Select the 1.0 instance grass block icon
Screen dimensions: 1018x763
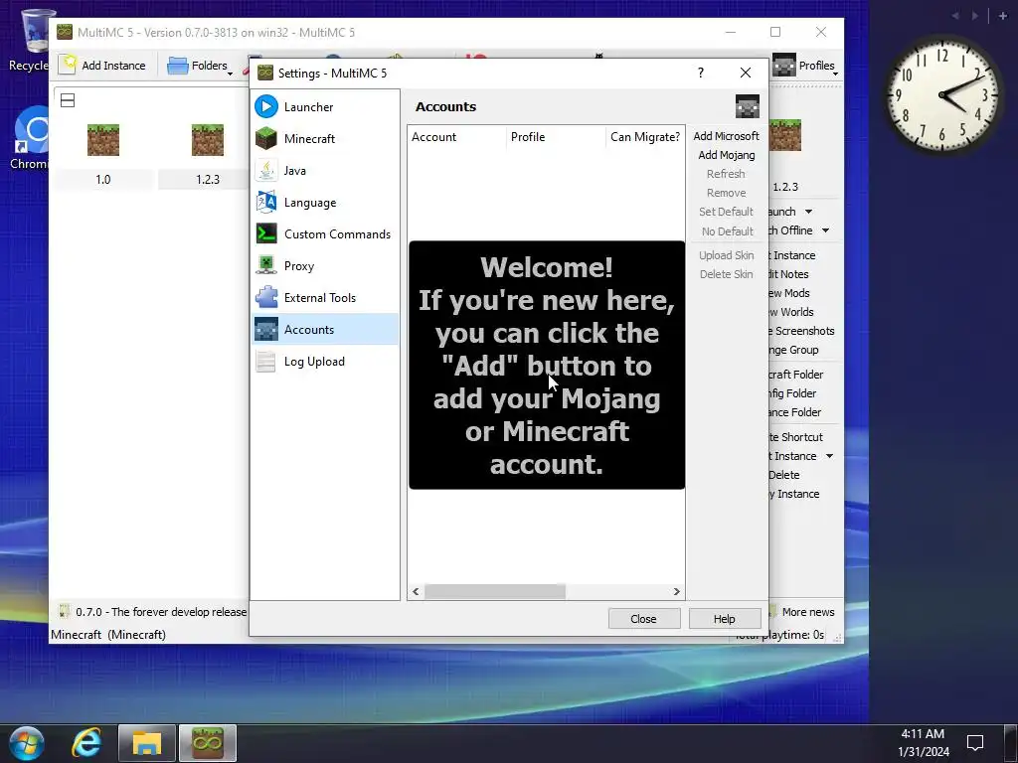(103, 139)
